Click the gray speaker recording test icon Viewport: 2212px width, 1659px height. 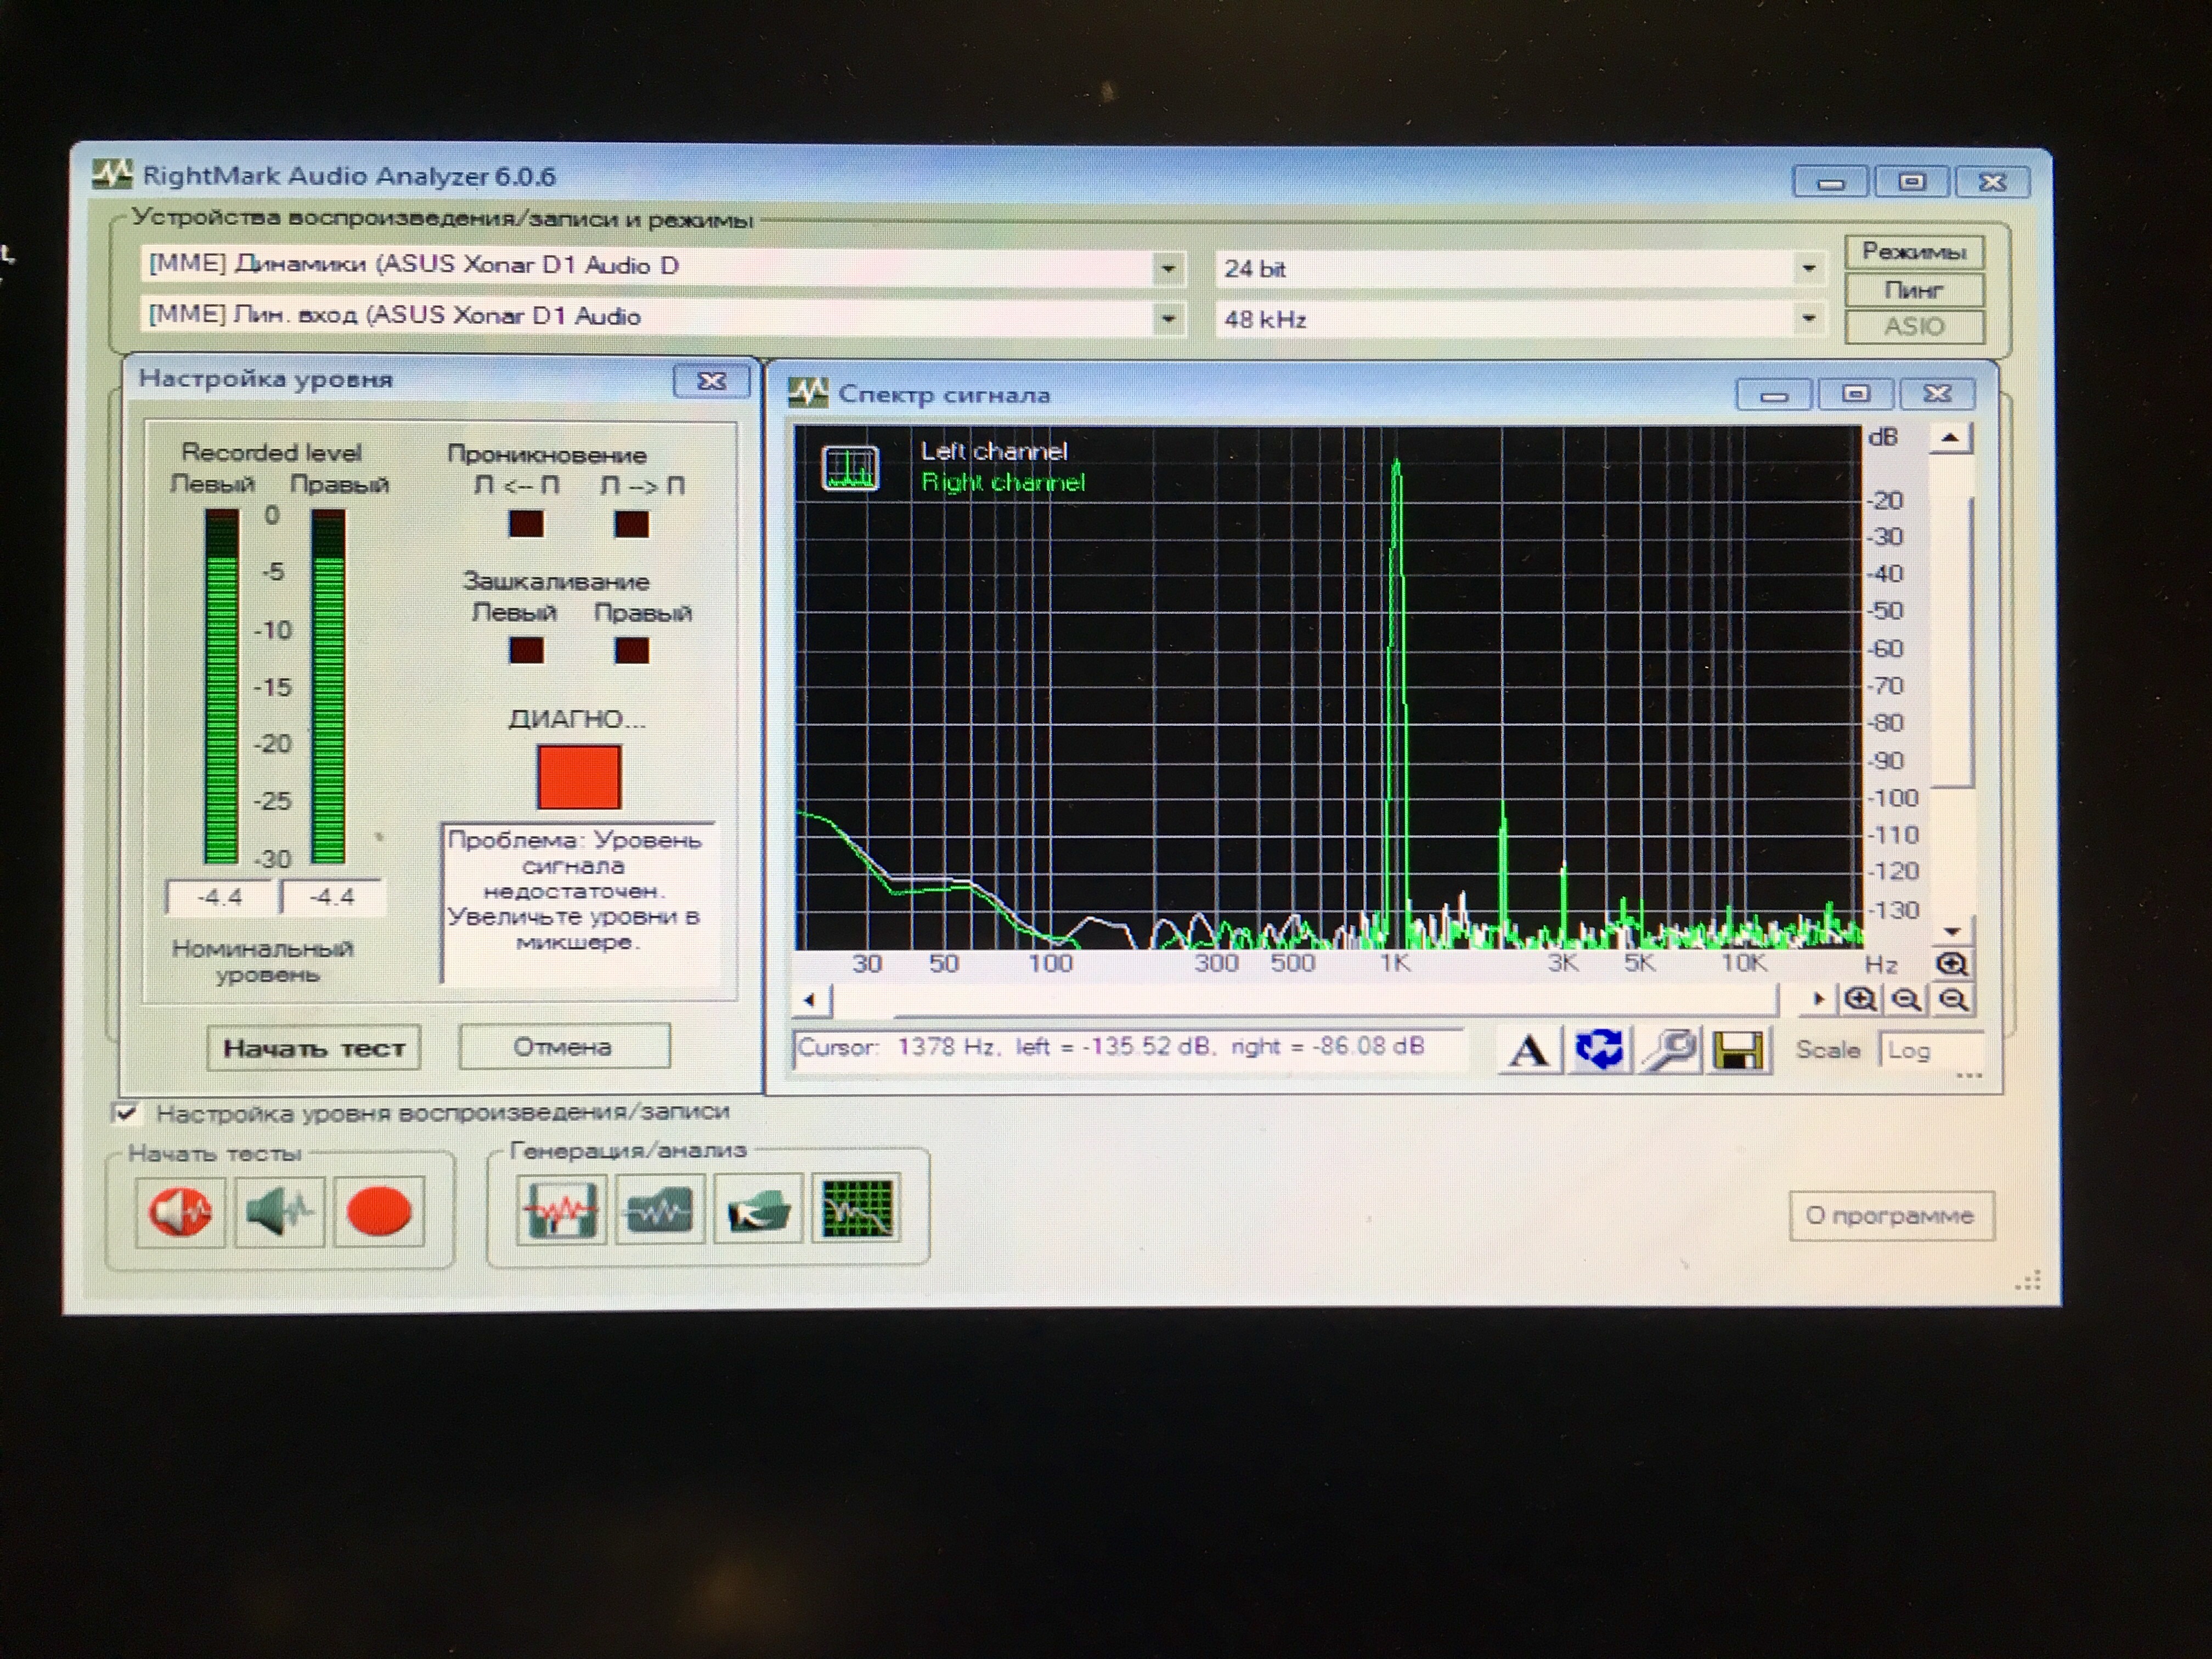pyautogui.click(x=279, y=1212)
